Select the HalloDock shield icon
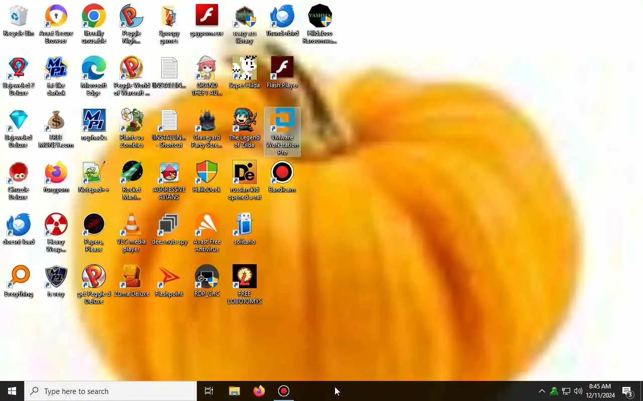 pyautogui.click(x=206, y=177)
